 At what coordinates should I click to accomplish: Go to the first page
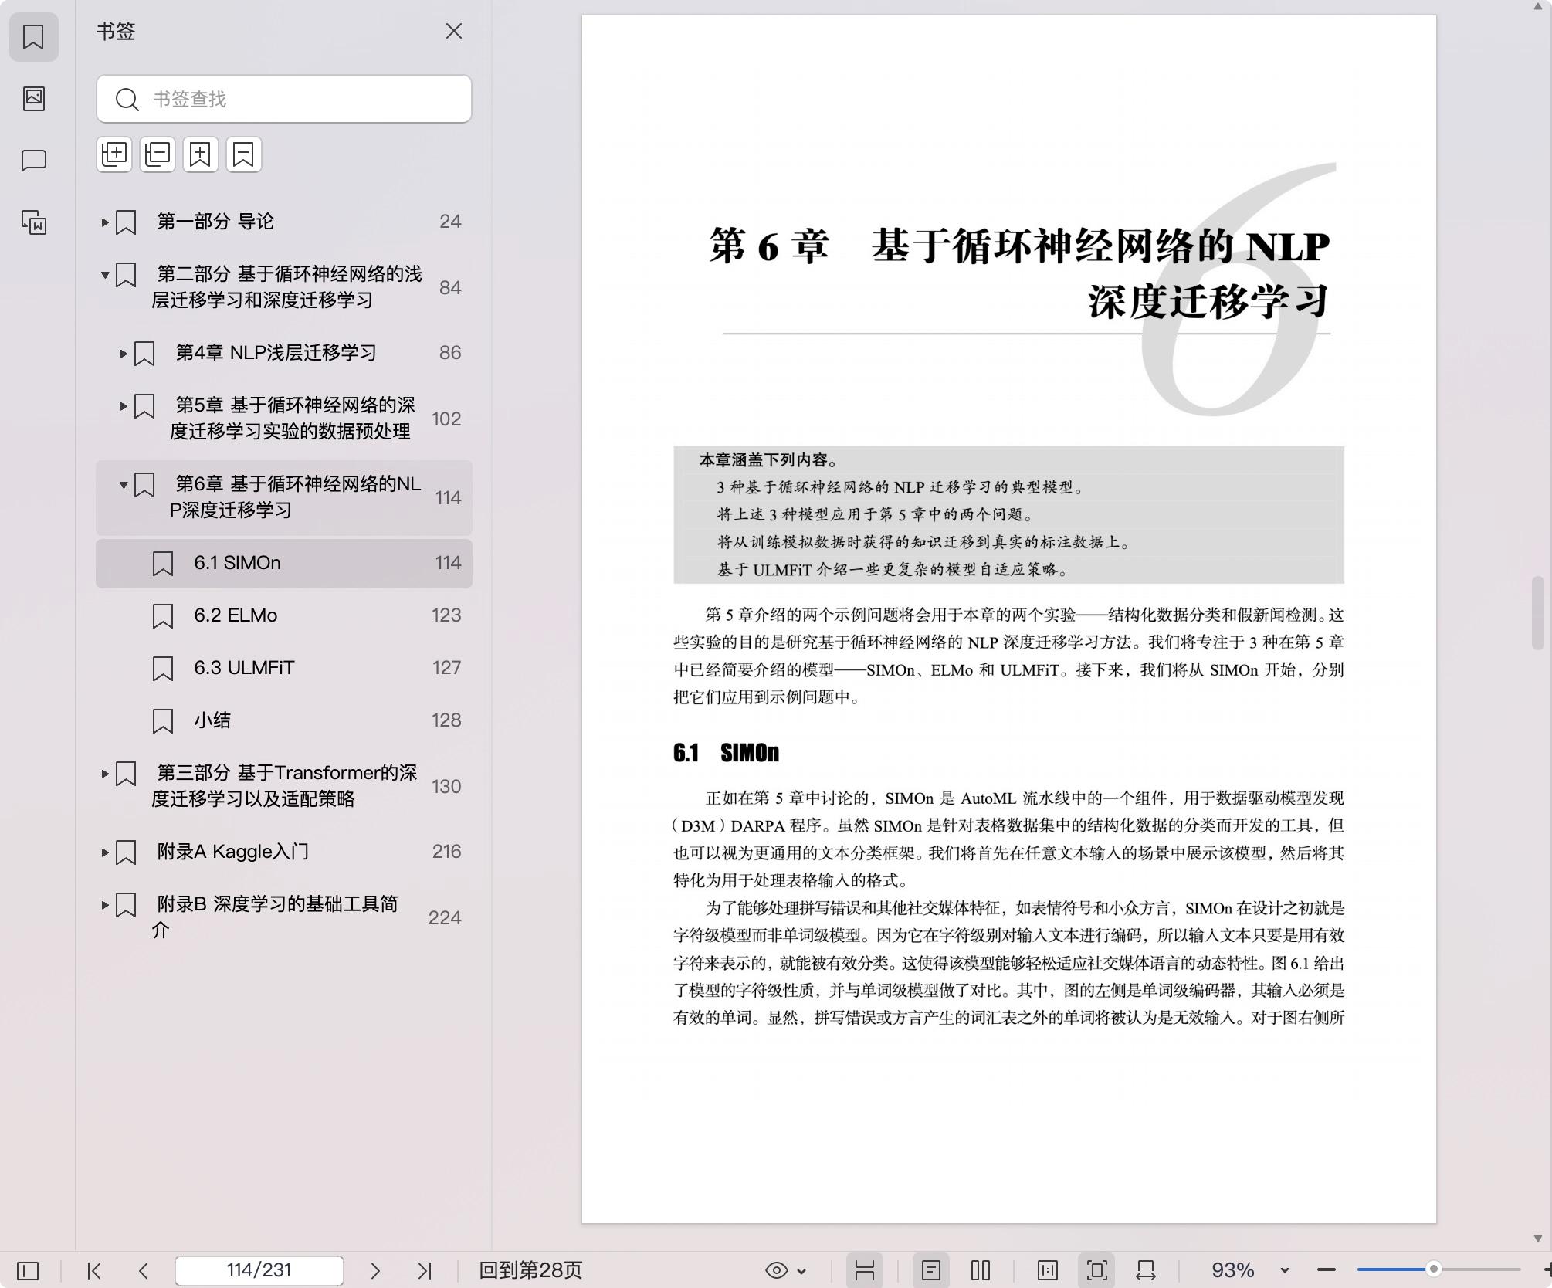point(94,1270)
